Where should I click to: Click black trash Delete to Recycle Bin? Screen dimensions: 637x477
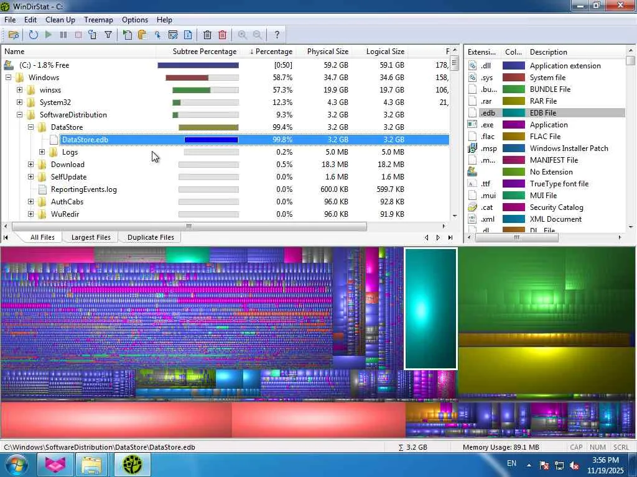pyautogui.click(x=207, y=35)
